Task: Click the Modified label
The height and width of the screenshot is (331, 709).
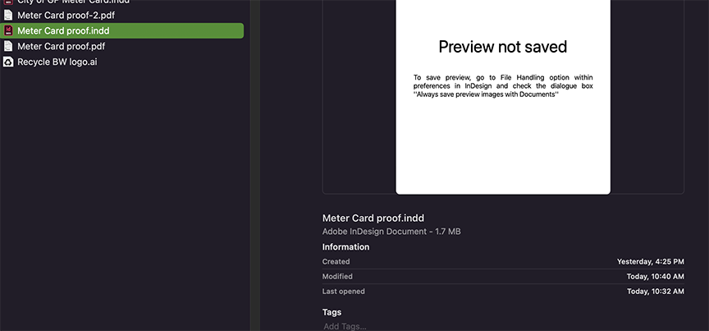Action: tap(337, 276)
